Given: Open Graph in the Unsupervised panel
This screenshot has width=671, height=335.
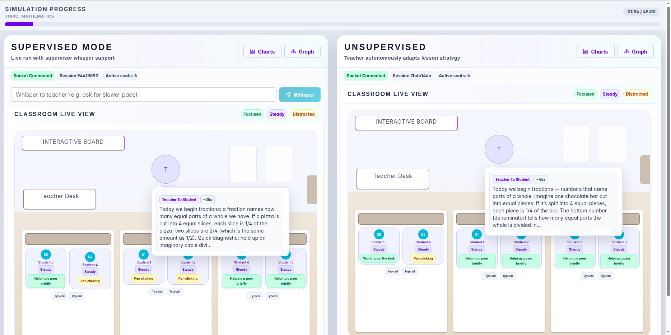Looking at the screenshot, I should point(635,51).
